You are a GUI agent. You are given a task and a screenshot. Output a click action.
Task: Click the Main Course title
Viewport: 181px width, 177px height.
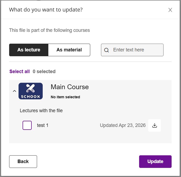click(70, 87)
